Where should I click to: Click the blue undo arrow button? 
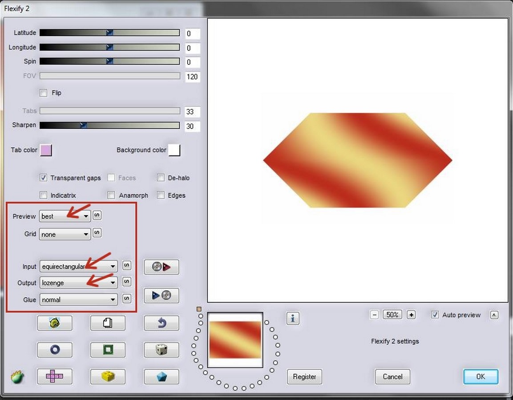(x=162, y=323)
